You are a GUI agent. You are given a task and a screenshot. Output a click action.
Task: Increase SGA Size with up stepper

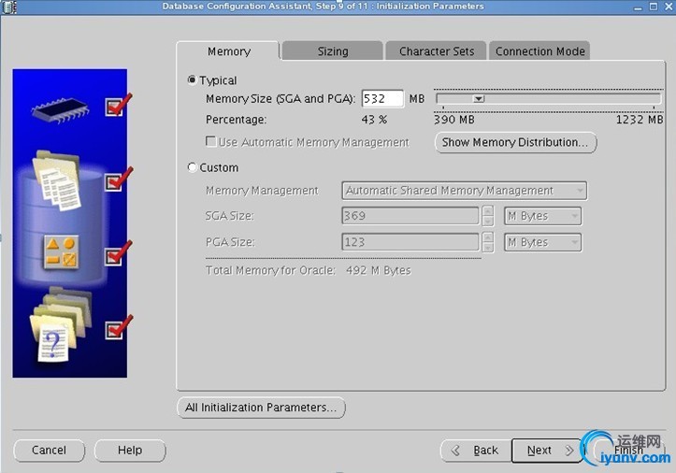point(488,211)
